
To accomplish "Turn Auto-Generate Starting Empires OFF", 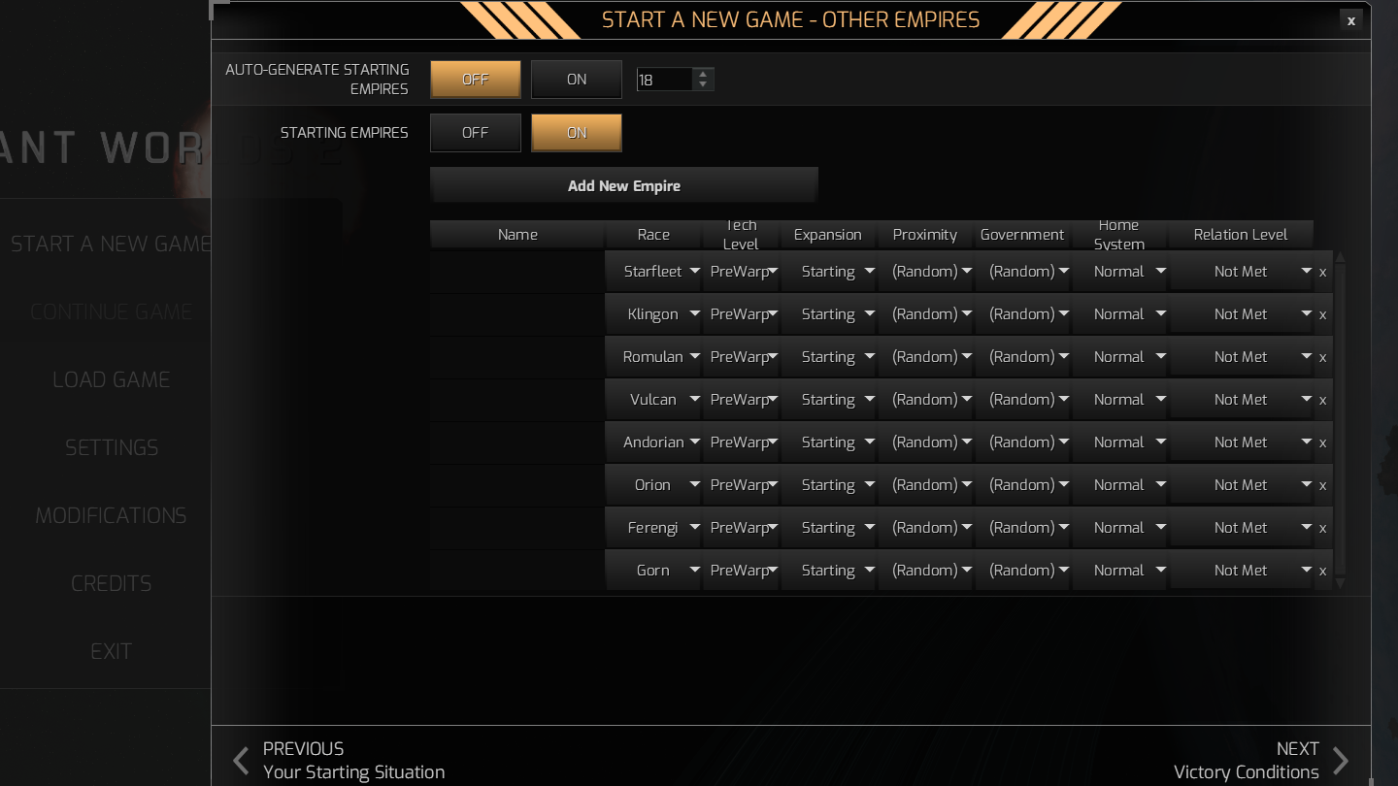I will (x=476, y=80).
